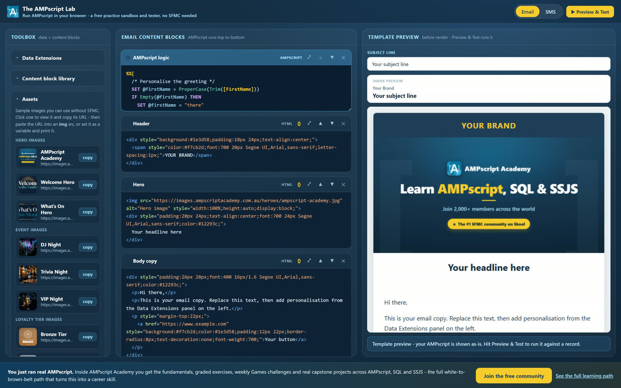Copy the Welcome Hero image URL
The image size is (621, 388).
coord(88,185)
